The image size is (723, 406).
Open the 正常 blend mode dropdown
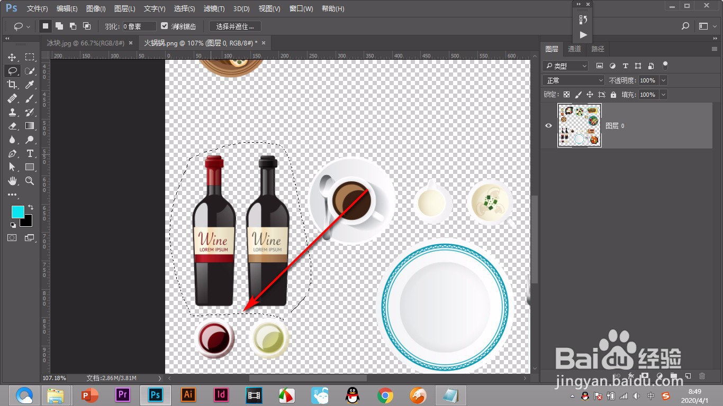[x=574, y=80]
